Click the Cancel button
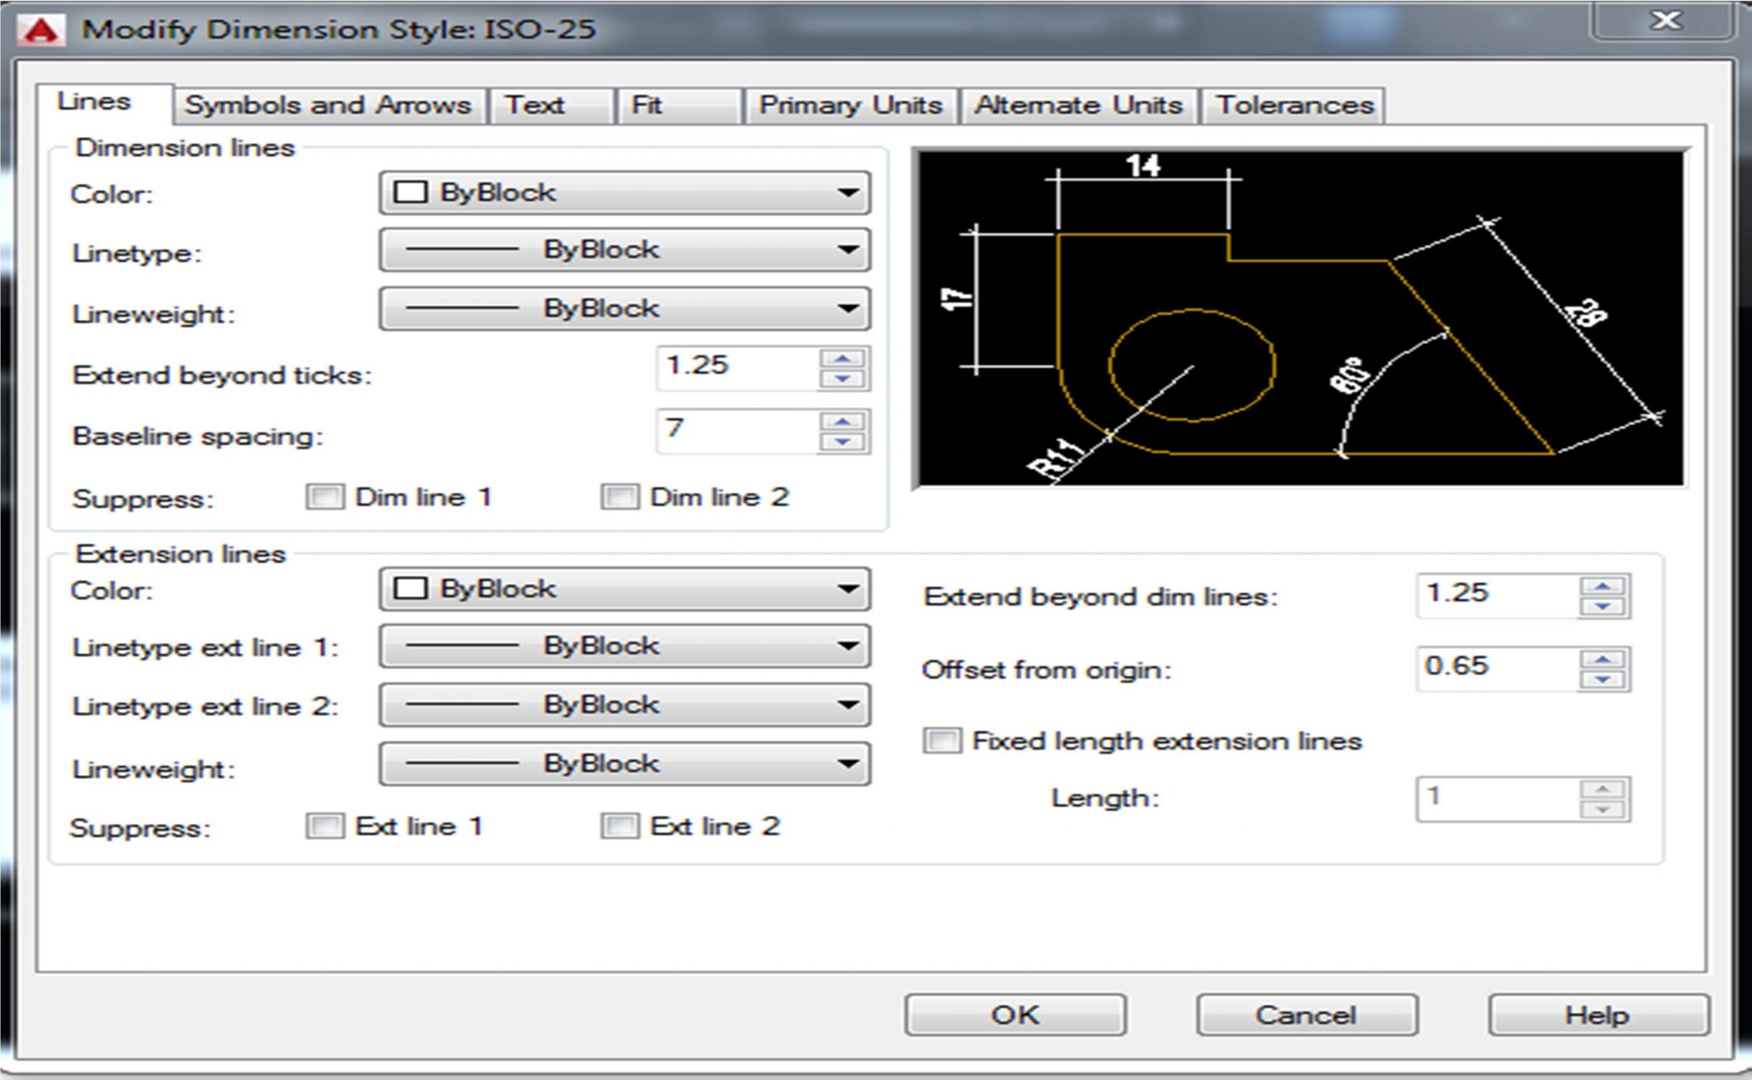 coord(1306,1015)
